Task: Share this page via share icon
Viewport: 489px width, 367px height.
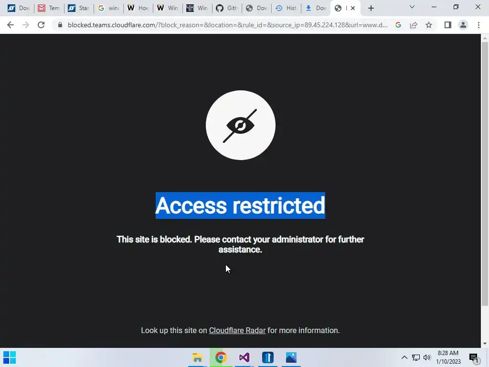Action: (414, 25)
